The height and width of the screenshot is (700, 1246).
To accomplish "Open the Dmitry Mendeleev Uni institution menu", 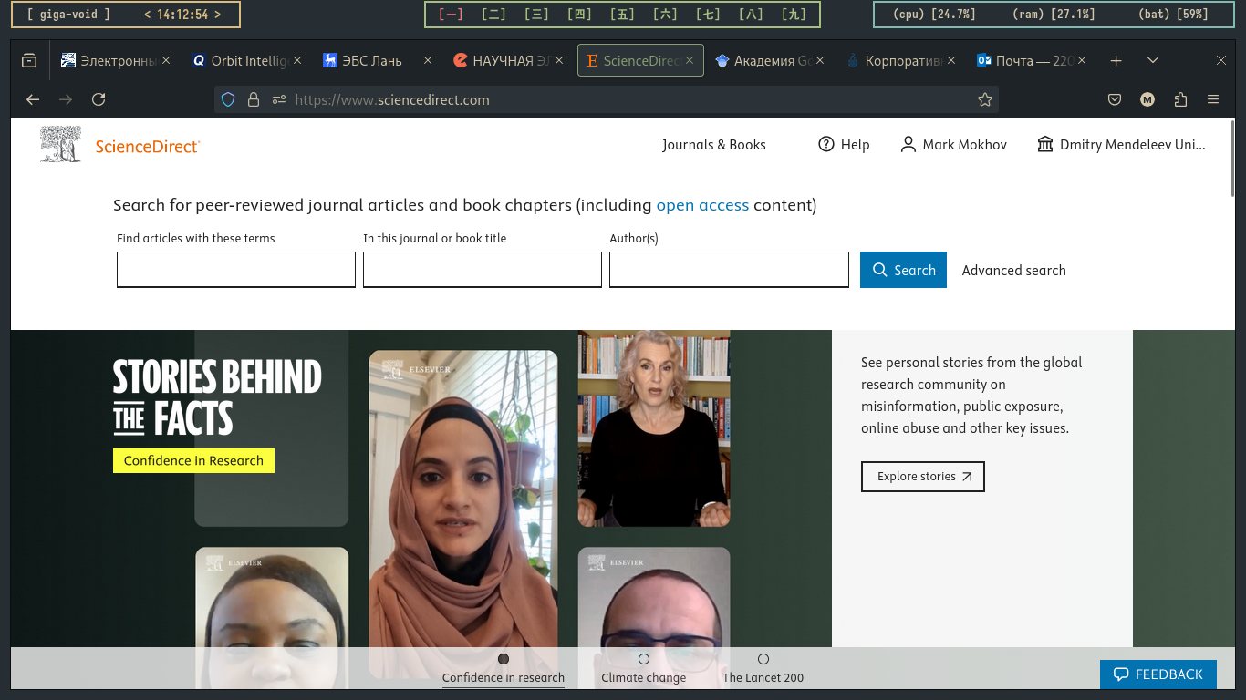I will tap(1121, 144).
